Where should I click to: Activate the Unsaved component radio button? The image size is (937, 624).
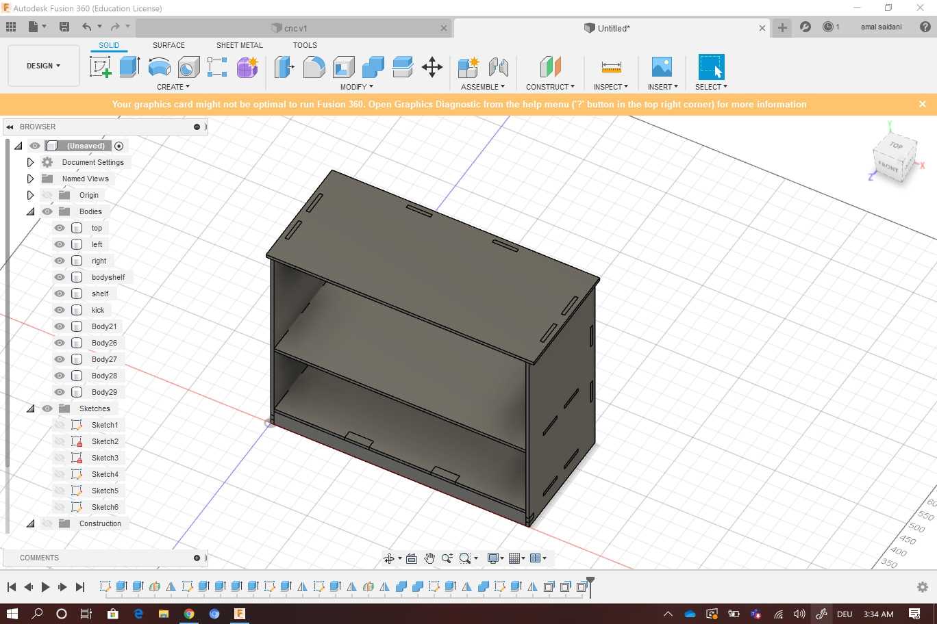coord(119,146)
